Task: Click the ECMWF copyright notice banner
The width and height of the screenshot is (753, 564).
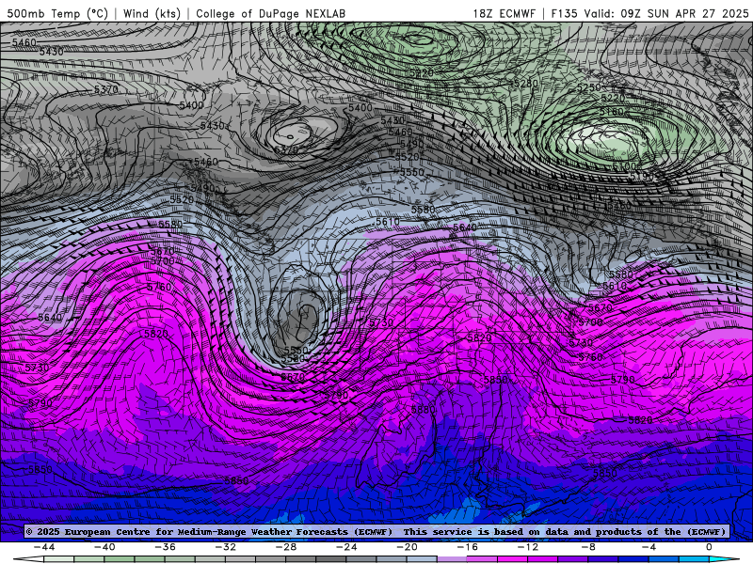Action: 376,531
